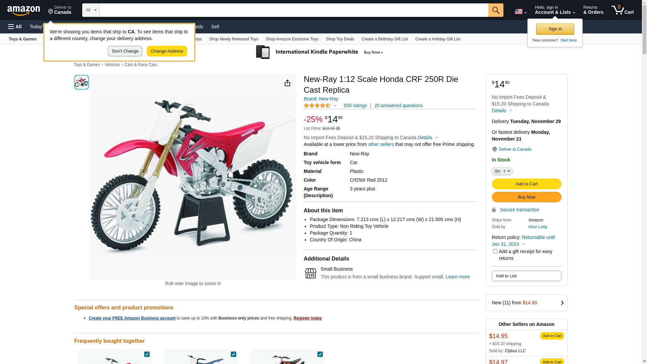647x364 pixels.
Task: Click the Amazon logo
Action: click(x=24, y=11)
